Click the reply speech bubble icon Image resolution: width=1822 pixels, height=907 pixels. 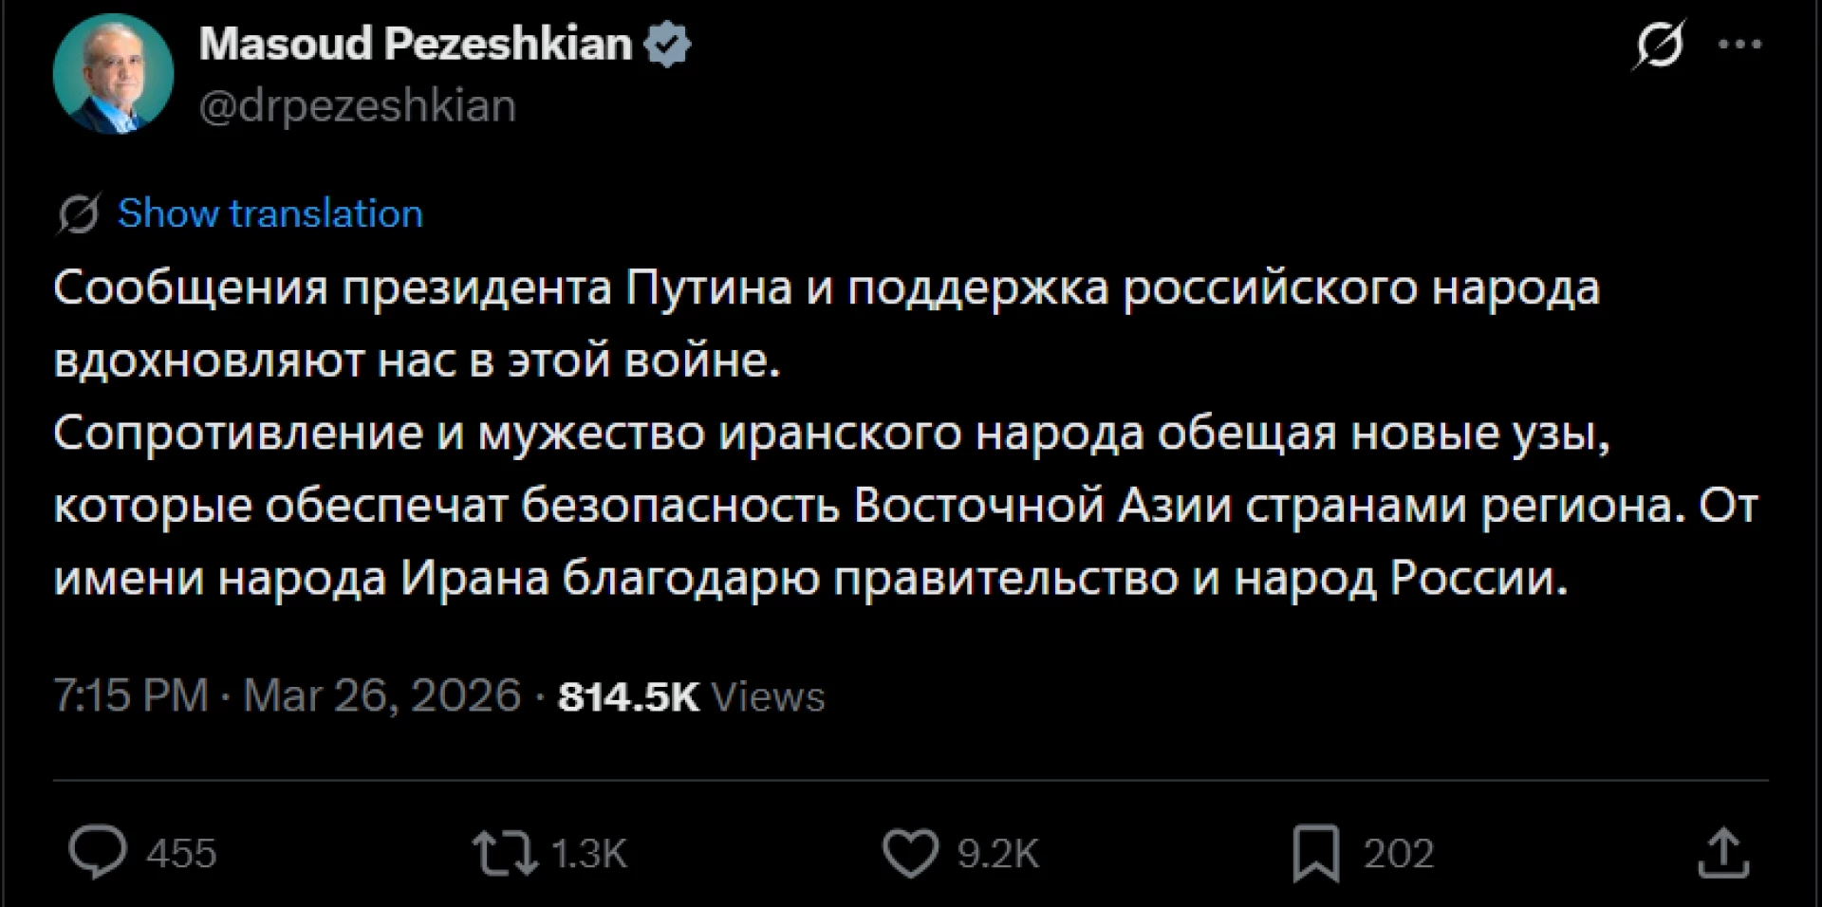(97, 852)
